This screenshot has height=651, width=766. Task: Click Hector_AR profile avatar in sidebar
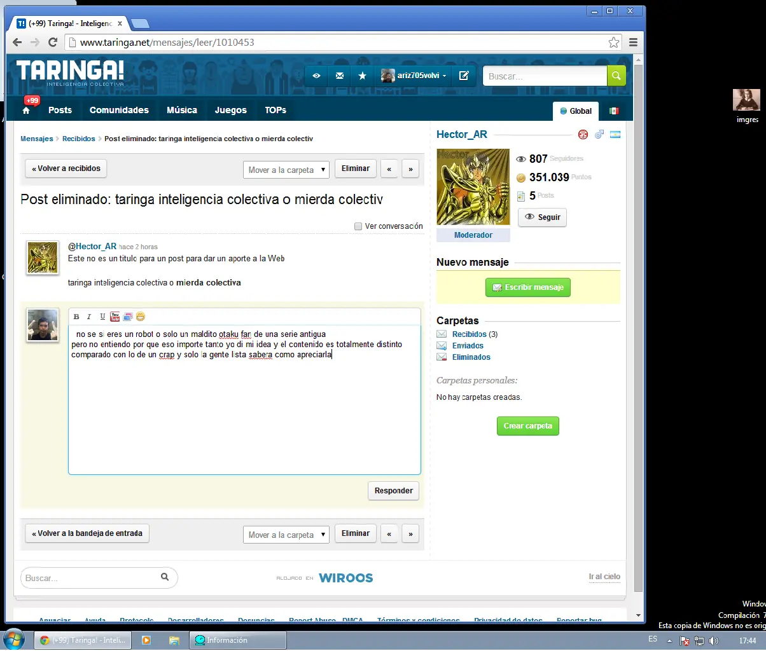(x=473, y=187)
